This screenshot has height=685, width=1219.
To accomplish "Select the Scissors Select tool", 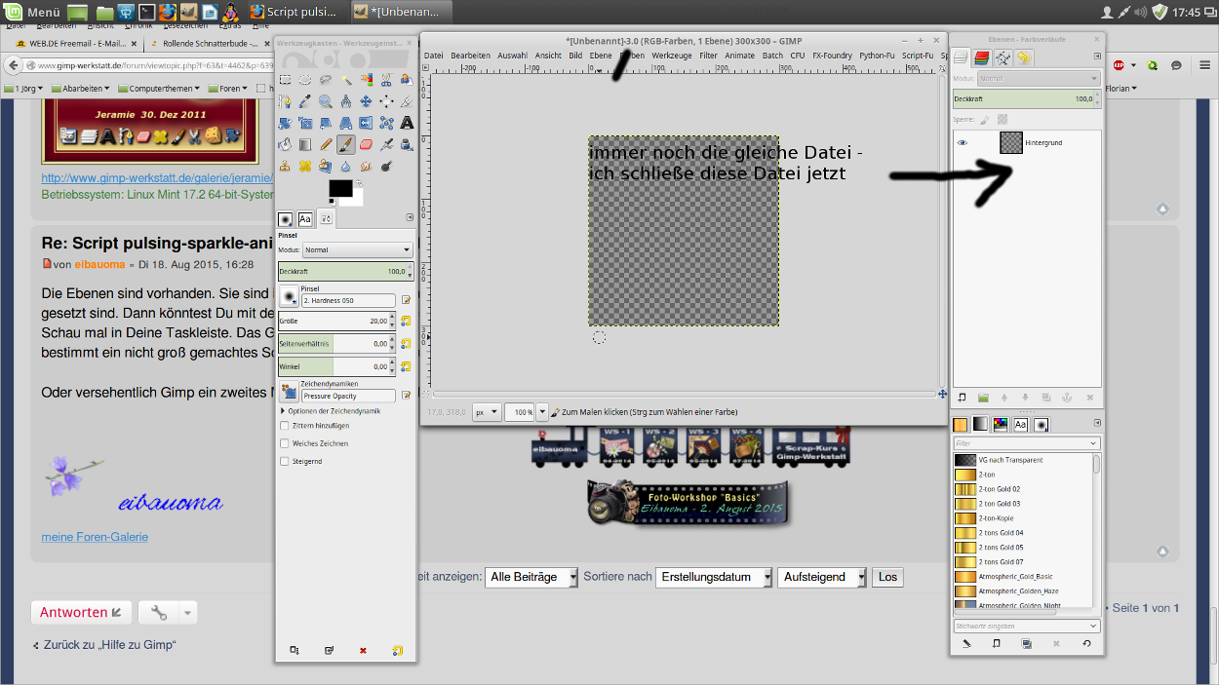I will click(386, 80).
